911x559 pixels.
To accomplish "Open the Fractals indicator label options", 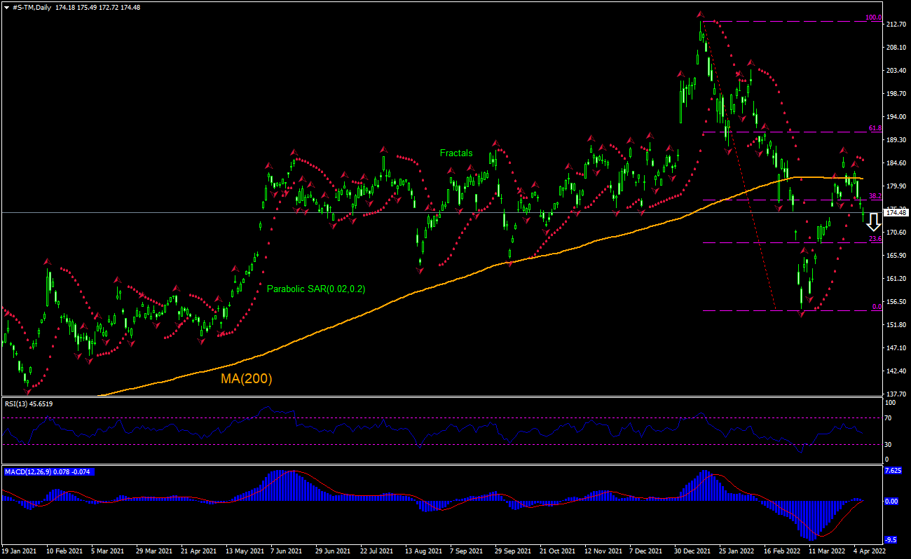I will tap(456, 153).
